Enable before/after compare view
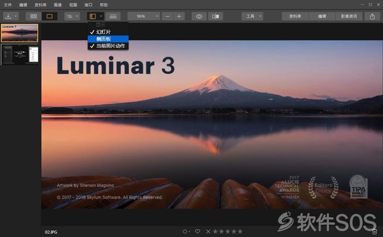 coord(216,16)
